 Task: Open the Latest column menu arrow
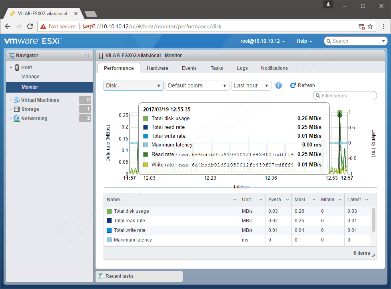tap(367, 200)
